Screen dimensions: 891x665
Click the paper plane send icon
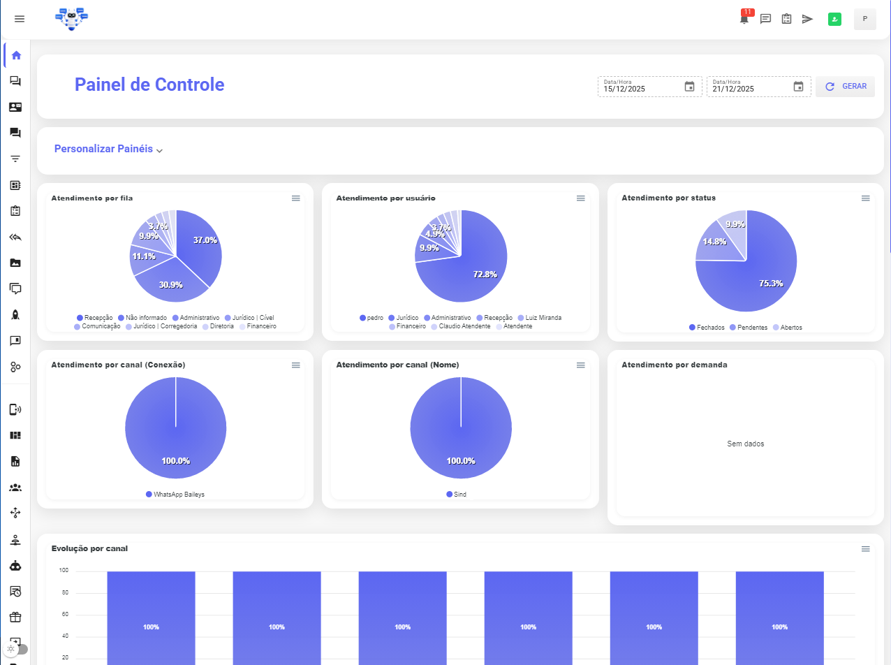click(x=807, y=19)
